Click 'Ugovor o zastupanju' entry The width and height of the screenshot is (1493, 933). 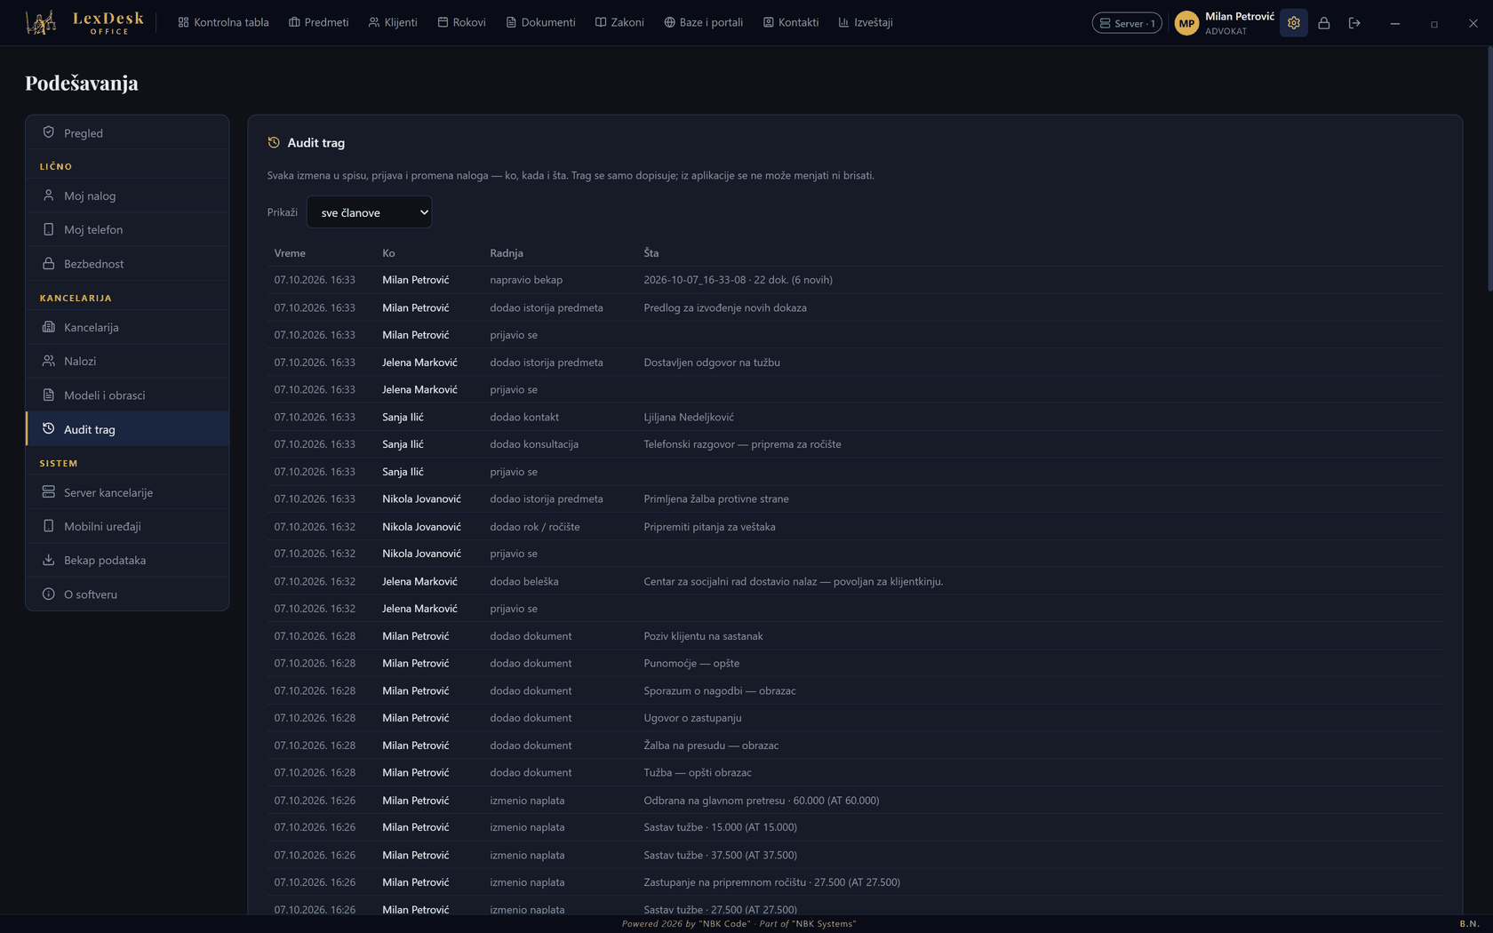(692, 718)
